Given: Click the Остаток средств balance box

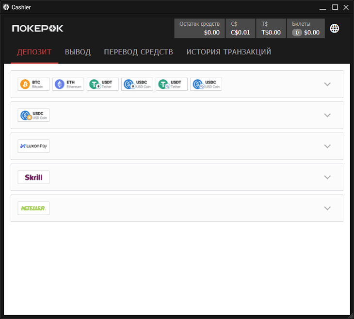Looking at the screenshot, I should pyautogui.click(x=199, y=28).
